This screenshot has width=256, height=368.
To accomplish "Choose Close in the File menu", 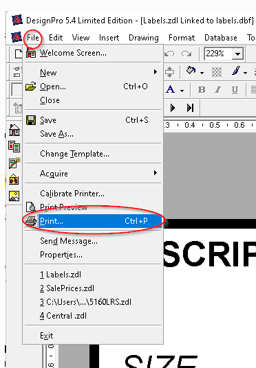I will point(93,100).
